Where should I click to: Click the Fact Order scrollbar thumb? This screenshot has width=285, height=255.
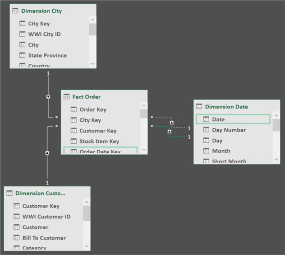(x=144, y=114)
